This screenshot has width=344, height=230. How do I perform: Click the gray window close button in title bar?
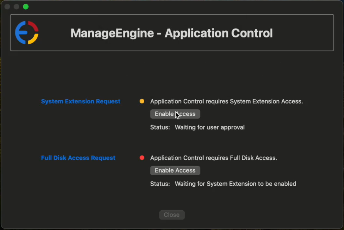[x=7, y=7]
